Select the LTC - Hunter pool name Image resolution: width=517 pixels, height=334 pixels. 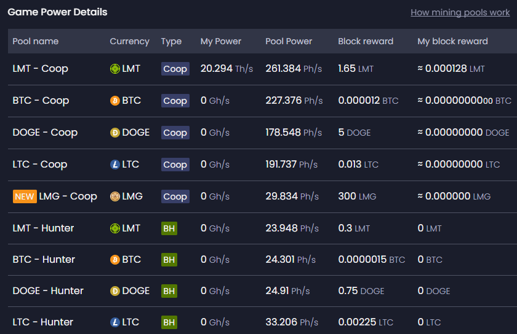click(x=43, y=322)
